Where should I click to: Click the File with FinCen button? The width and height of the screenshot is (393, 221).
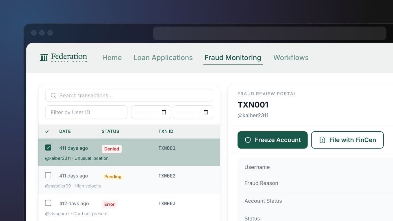(x=347, y=140)
